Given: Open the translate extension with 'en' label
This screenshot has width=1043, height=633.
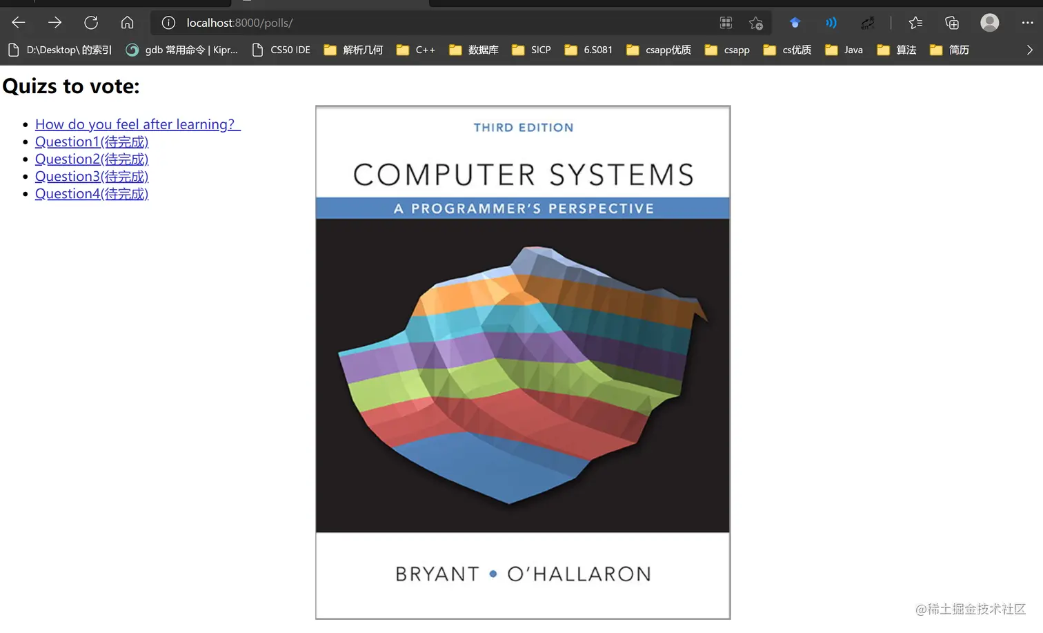Looking at the screenshot, I should pyautogui.click(x=868, y=23).
